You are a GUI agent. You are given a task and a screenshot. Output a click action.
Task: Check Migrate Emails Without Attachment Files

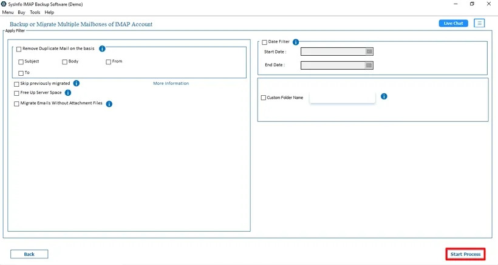click(16, 104)
